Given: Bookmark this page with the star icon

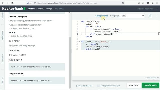Looking at the screenshot, I should 123,3.
